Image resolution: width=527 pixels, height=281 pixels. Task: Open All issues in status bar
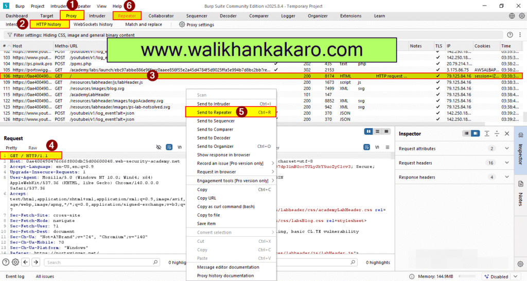(x=45, y=276)
